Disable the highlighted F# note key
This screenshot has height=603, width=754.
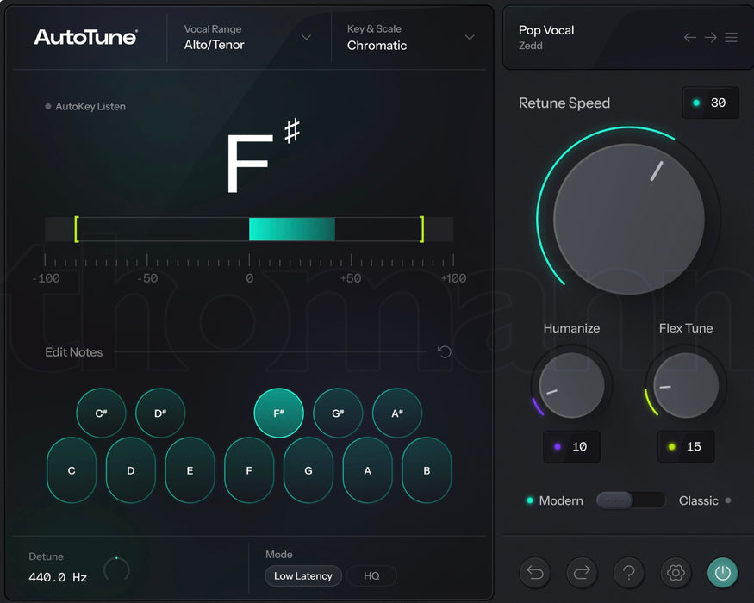click(x=278, y=413)
